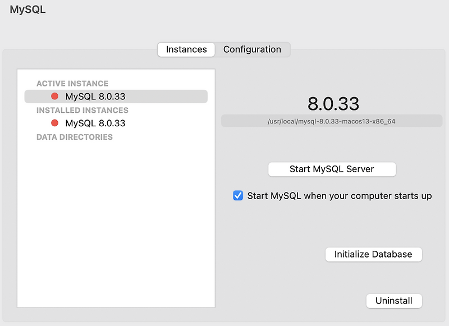Viewport: 449px width, 326px height.
Task: Switch to the Configuration tab
Action: 252,49
